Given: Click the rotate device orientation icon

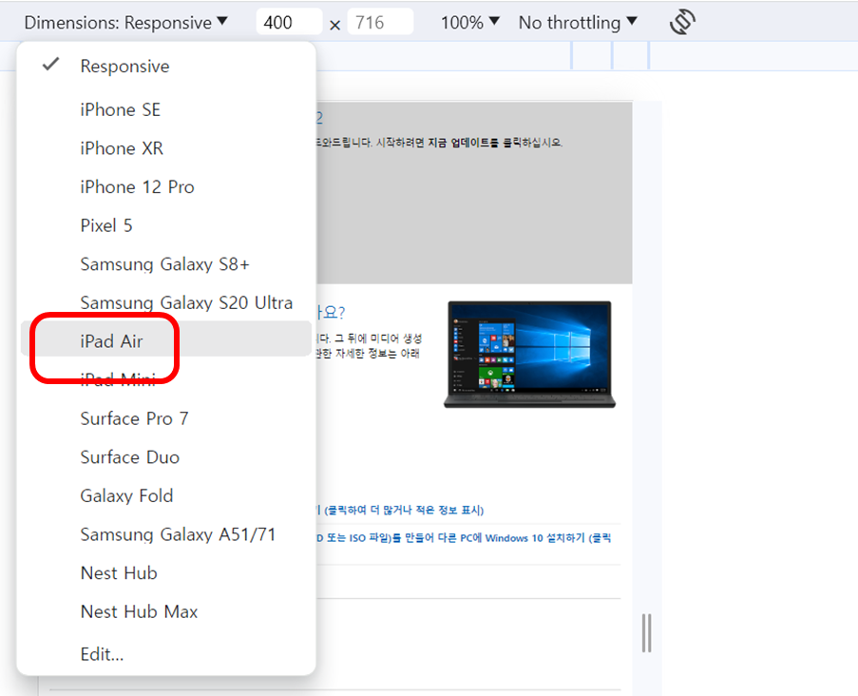Looking at the screenshot, I should (x=682, y=22).
